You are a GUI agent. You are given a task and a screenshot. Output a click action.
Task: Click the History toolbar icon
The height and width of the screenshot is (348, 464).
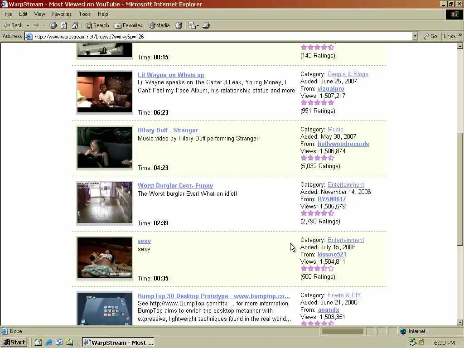179,25
